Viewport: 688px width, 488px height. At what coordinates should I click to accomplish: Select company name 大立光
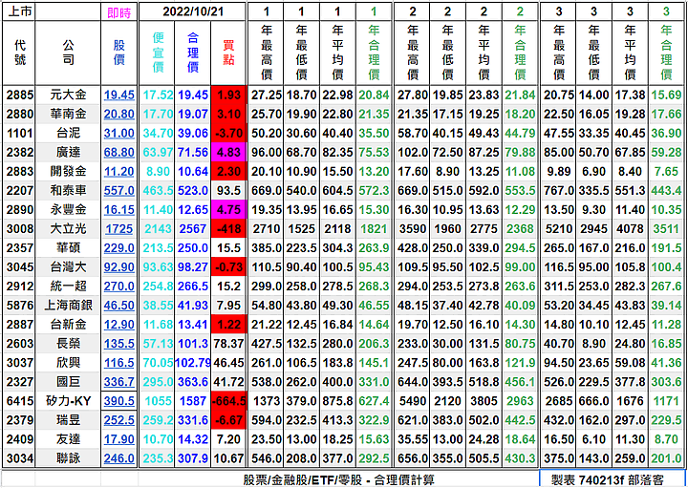tap(68, 229)
